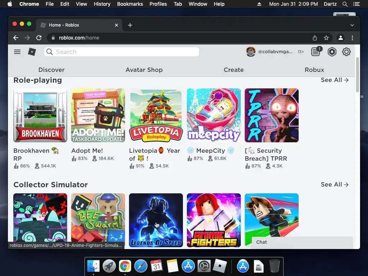Click Chrome's forward navigation arrow
This screenshot has width=368, height=276.
click(x=27, y=38)
